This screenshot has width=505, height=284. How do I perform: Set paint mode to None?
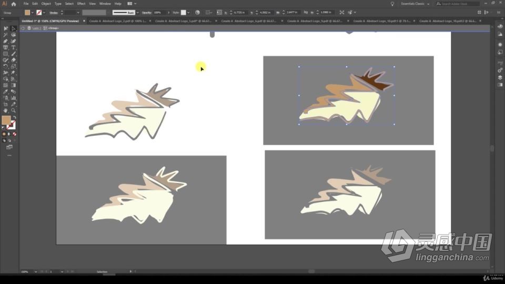pos(14,134)
